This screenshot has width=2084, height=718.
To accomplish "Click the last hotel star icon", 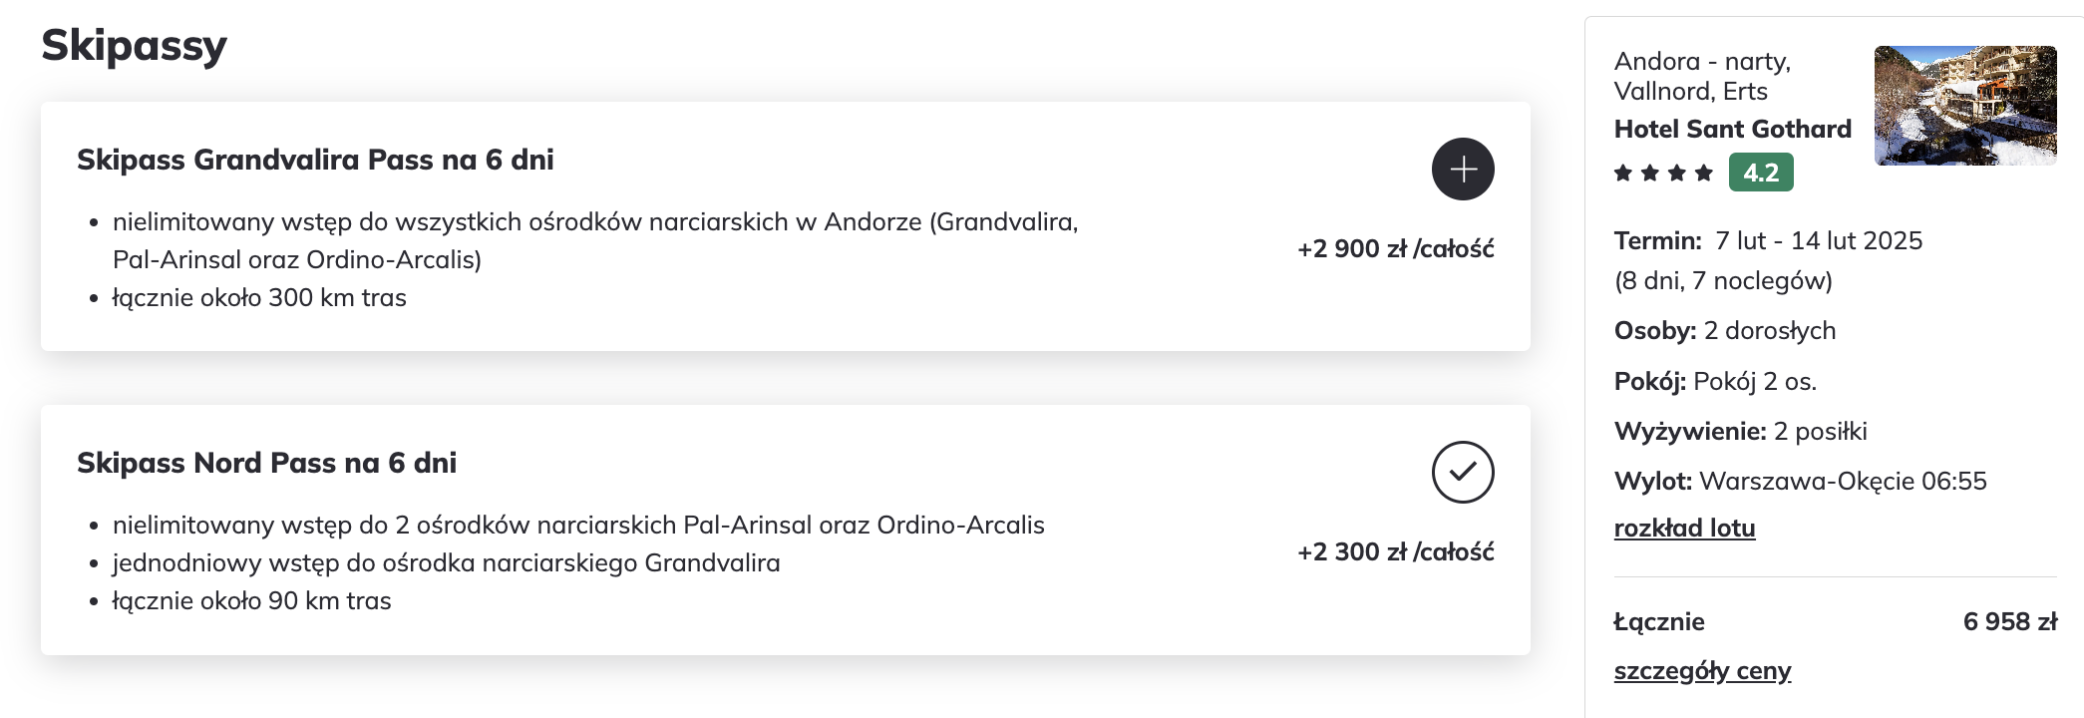I will tap(1704, 174).
